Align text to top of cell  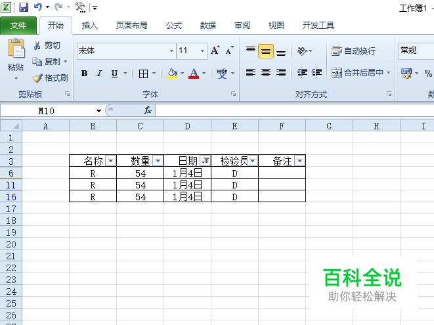(x=251, y=51)
